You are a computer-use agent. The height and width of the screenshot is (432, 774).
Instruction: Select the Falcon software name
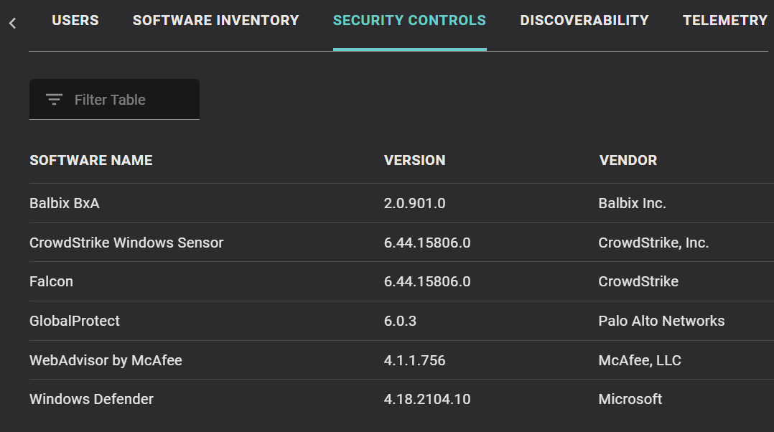(52, 281)
